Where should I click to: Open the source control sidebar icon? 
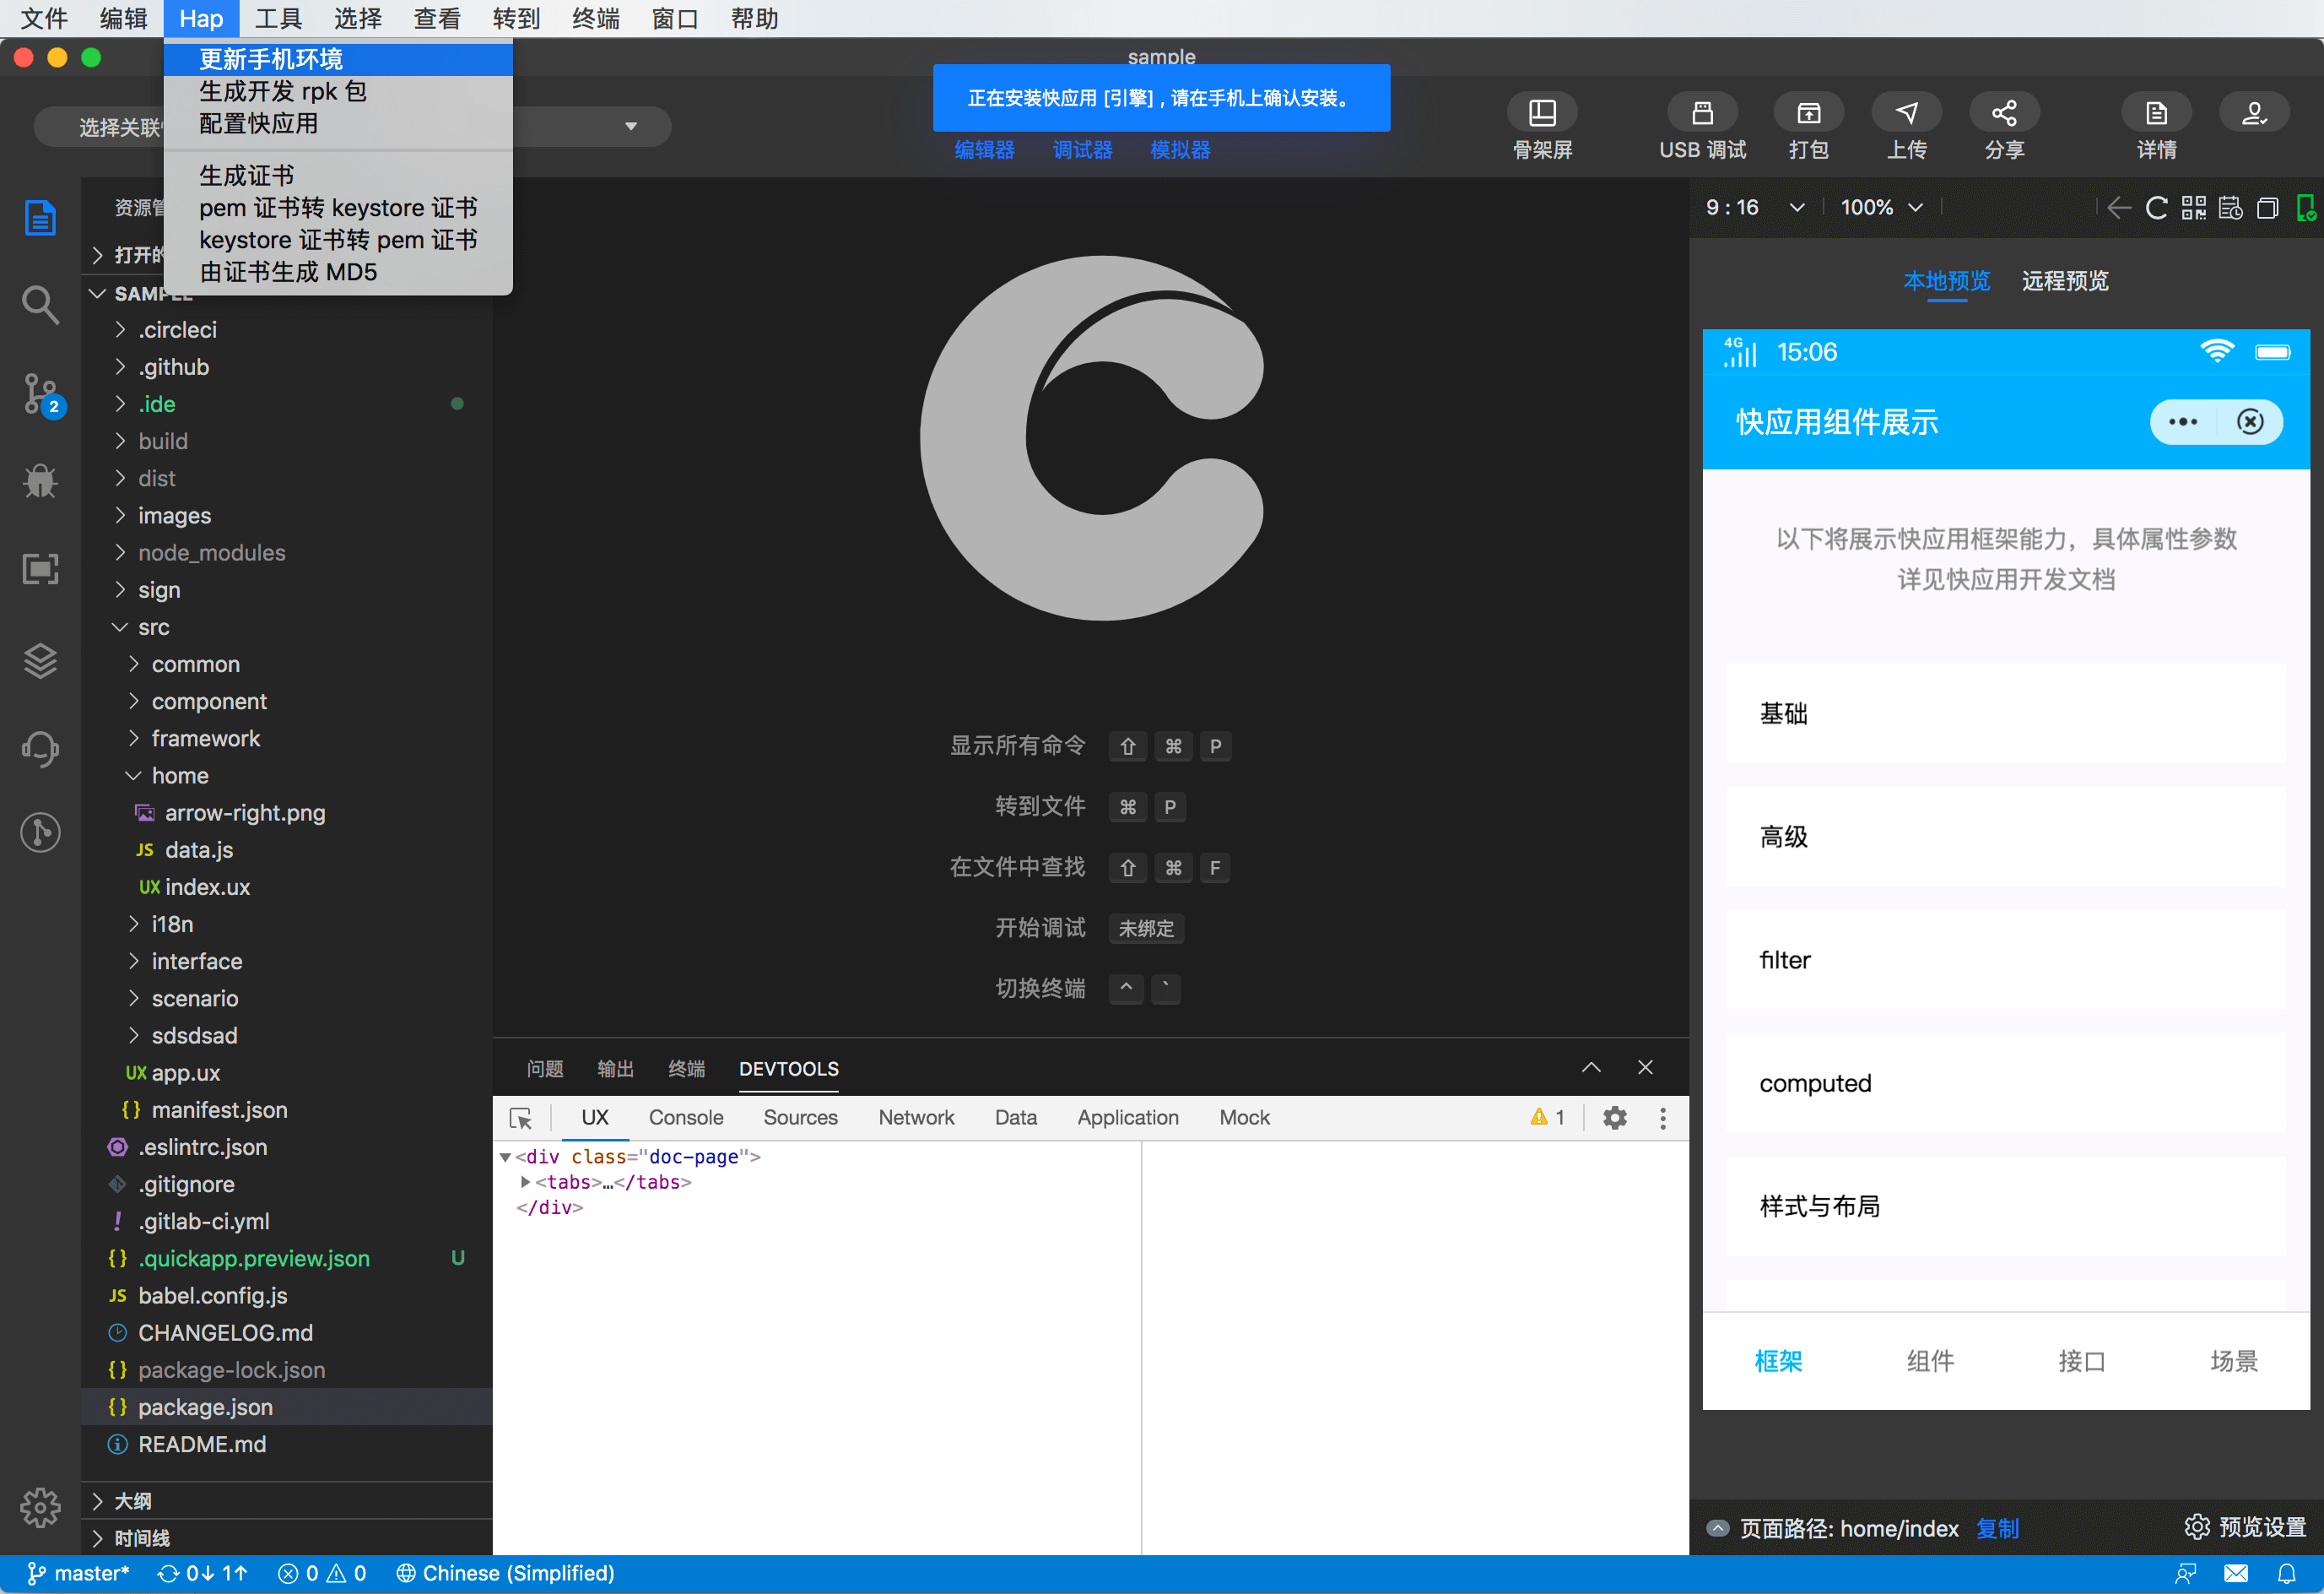40,393
